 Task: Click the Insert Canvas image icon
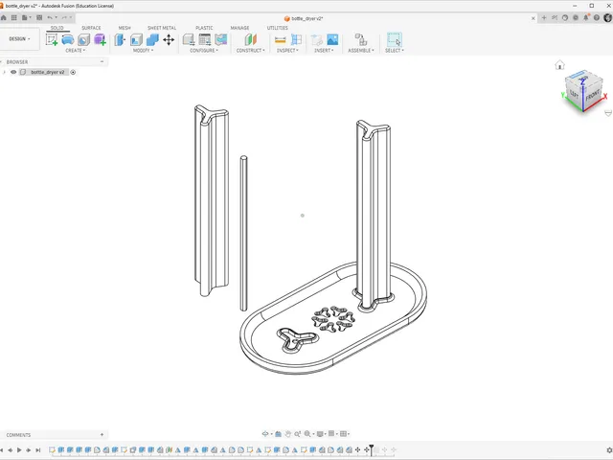coord(332,39)
